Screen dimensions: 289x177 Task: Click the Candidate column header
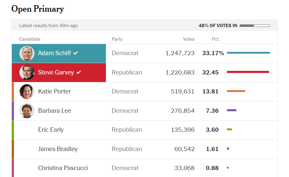point(30,39)
